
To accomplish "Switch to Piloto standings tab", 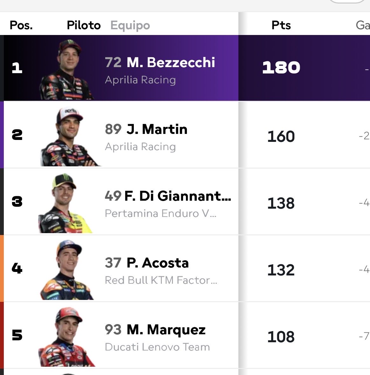I will pyautogui.click(x=84, y=25).
